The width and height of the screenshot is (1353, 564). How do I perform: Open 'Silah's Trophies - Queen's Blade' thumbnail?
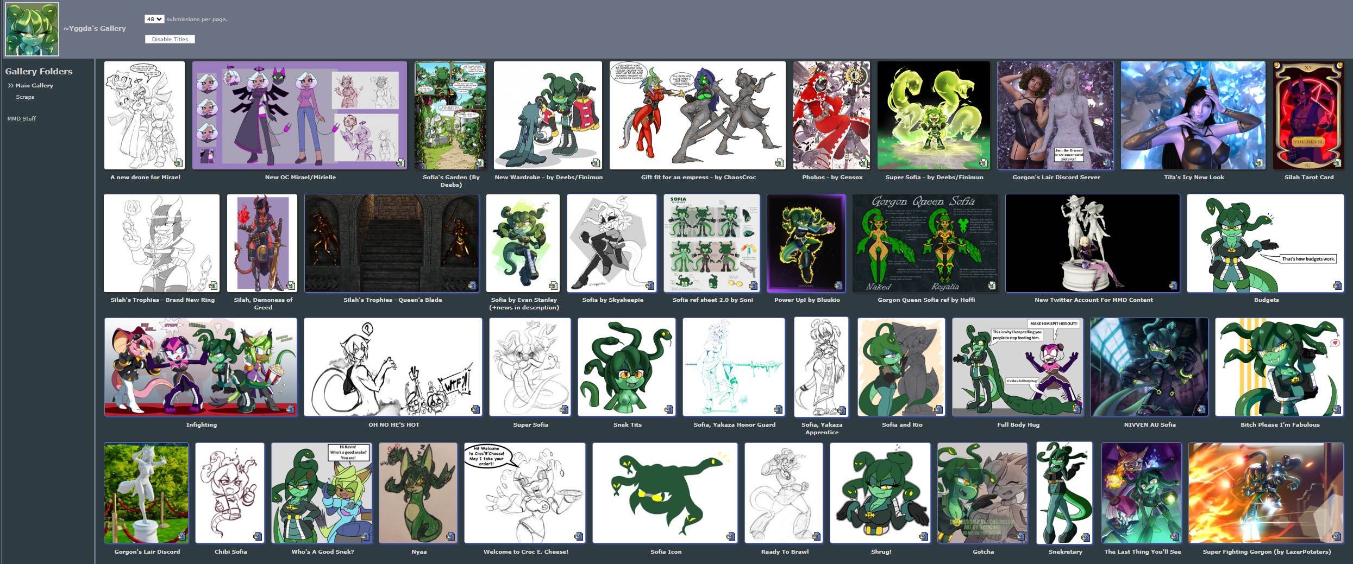pos(392,243)
